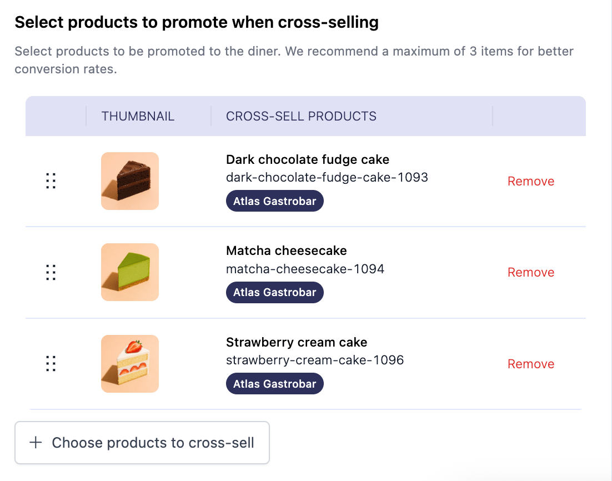Viewport: 612px width, 481px height.
Task: Remove Matcha cheesecake from cross-sell
Action: pyautogui.click(x=531, y=272)
